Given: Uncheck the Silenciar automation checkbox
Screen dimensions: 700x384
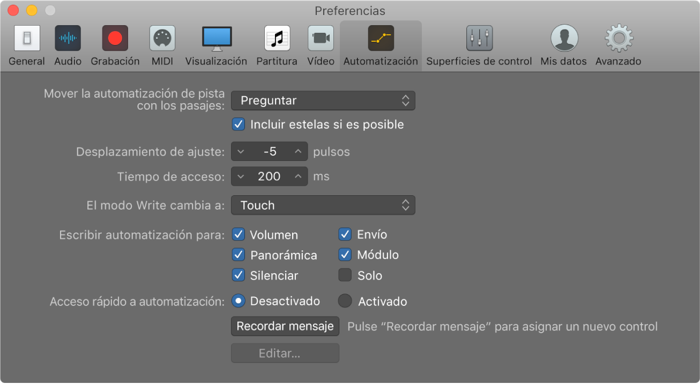Looking at the screenshot, I should click(239, 275).
